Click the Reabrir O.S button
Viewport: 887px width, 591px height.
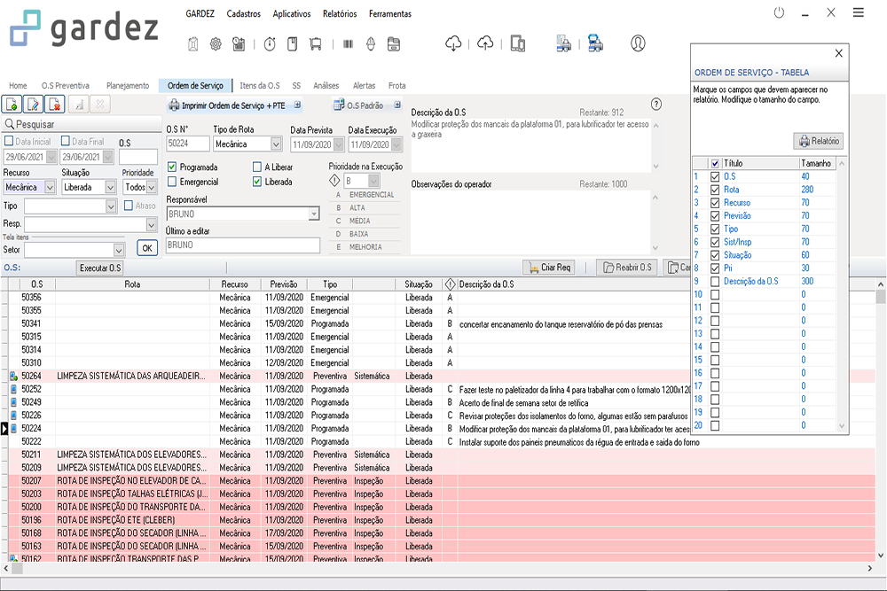[627, 268]
